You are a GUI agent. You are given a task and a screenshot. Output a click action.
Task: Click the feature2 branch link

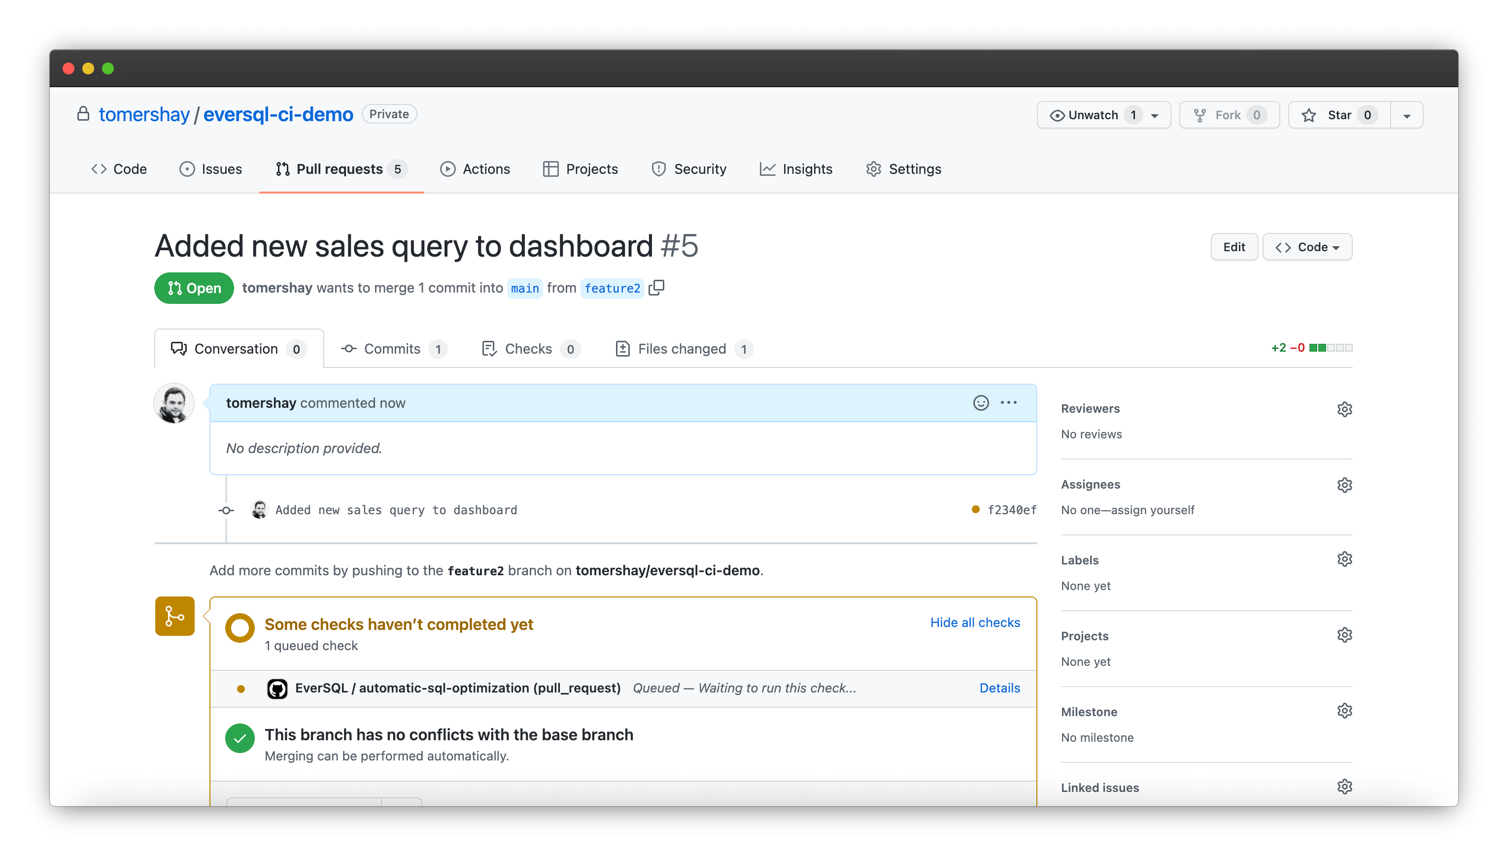pyautogui.click(x=612, y=288)
